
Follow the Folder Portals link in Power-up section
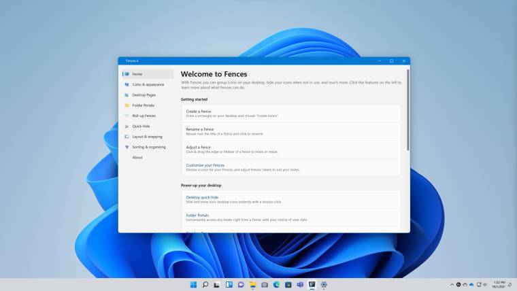tap(197, 215)
